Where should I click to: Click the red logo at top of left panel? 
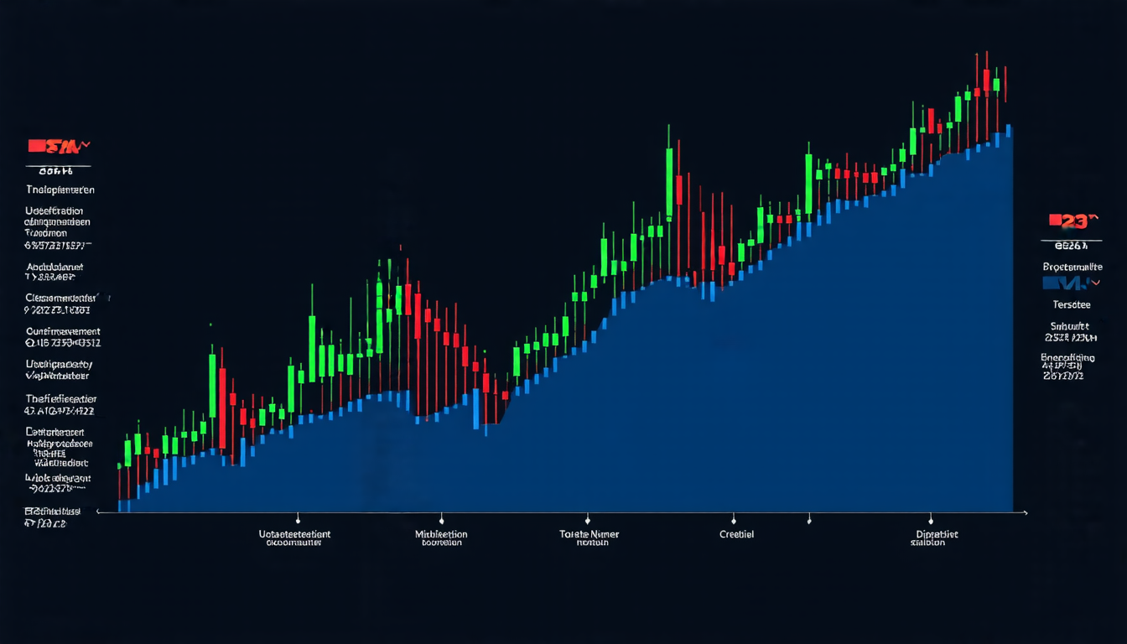[57, 147]
